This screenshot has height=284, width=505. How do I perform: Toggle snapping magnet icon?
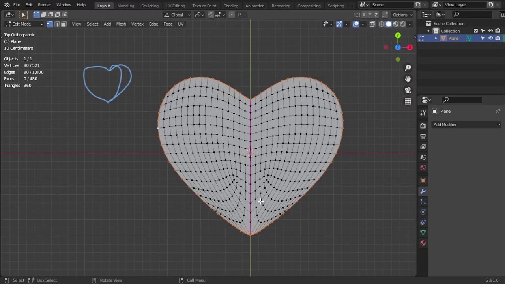click(x=211, y=15)
